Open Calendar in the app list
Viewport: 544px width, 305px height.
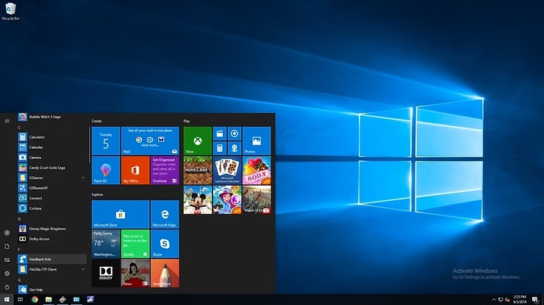pyautogui.click(x=52, y=147)
